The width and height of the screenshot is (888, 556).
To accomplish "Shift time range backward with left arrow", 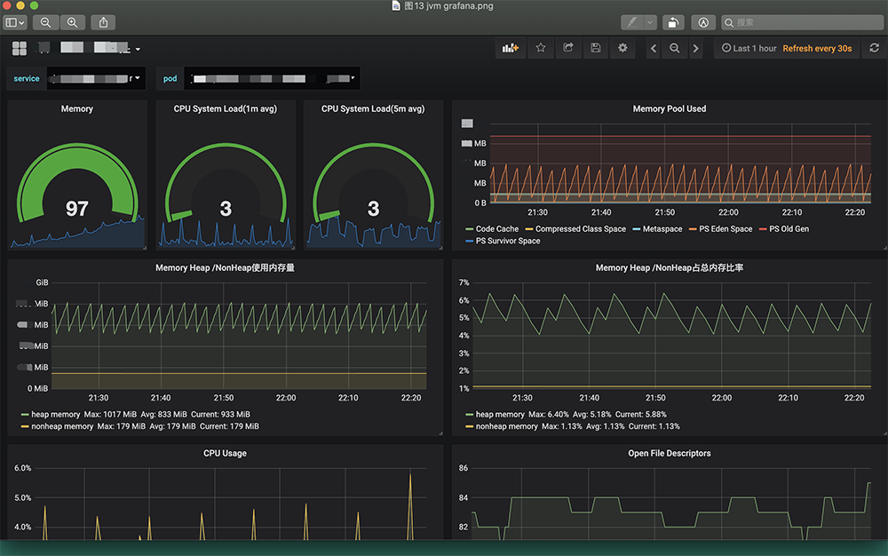I will pyautogui.click(x=654, y=49).
